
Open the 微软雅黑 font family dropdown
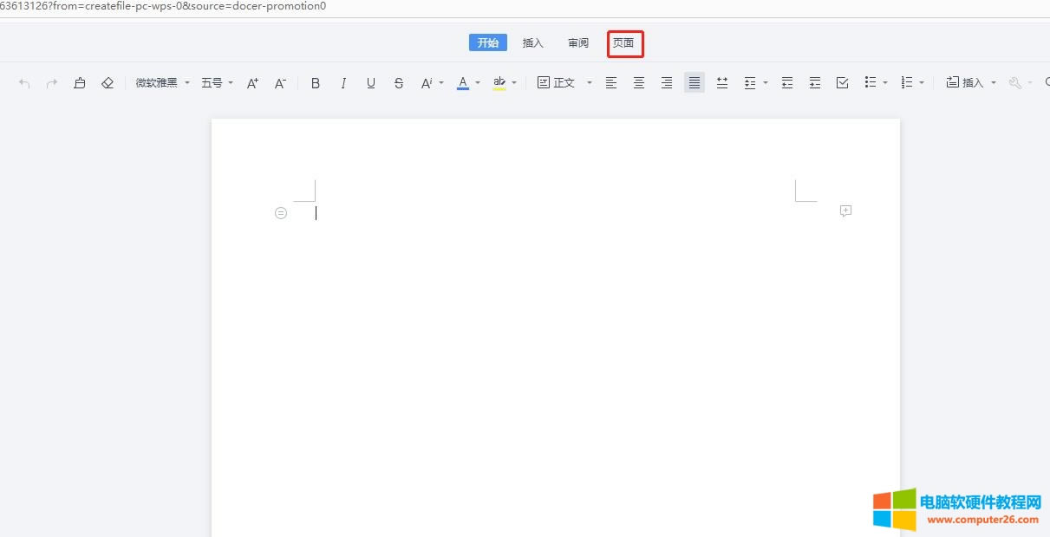tap(162, 83)
